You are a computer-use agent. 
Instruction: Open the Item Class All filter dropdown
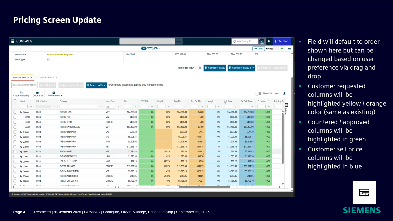tap(111, 107)
